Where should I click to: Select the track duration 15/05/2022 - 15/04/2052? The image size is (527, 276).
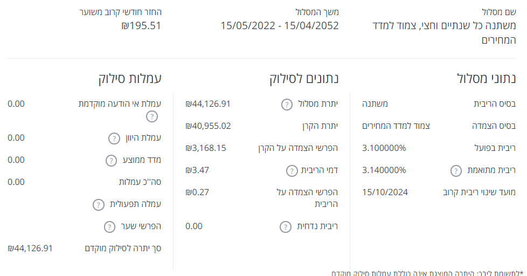click(280, 25)
